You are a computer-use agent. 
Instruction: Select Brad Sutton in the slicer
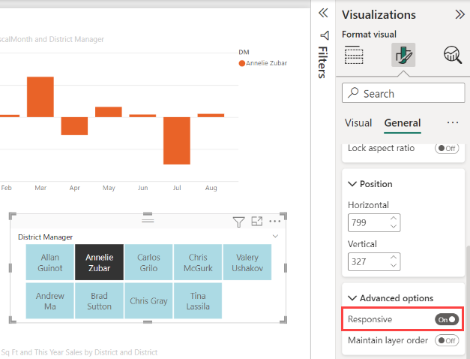coord(99,300)
